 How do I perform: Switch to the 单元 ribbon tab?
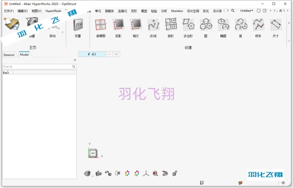[98, 11]
